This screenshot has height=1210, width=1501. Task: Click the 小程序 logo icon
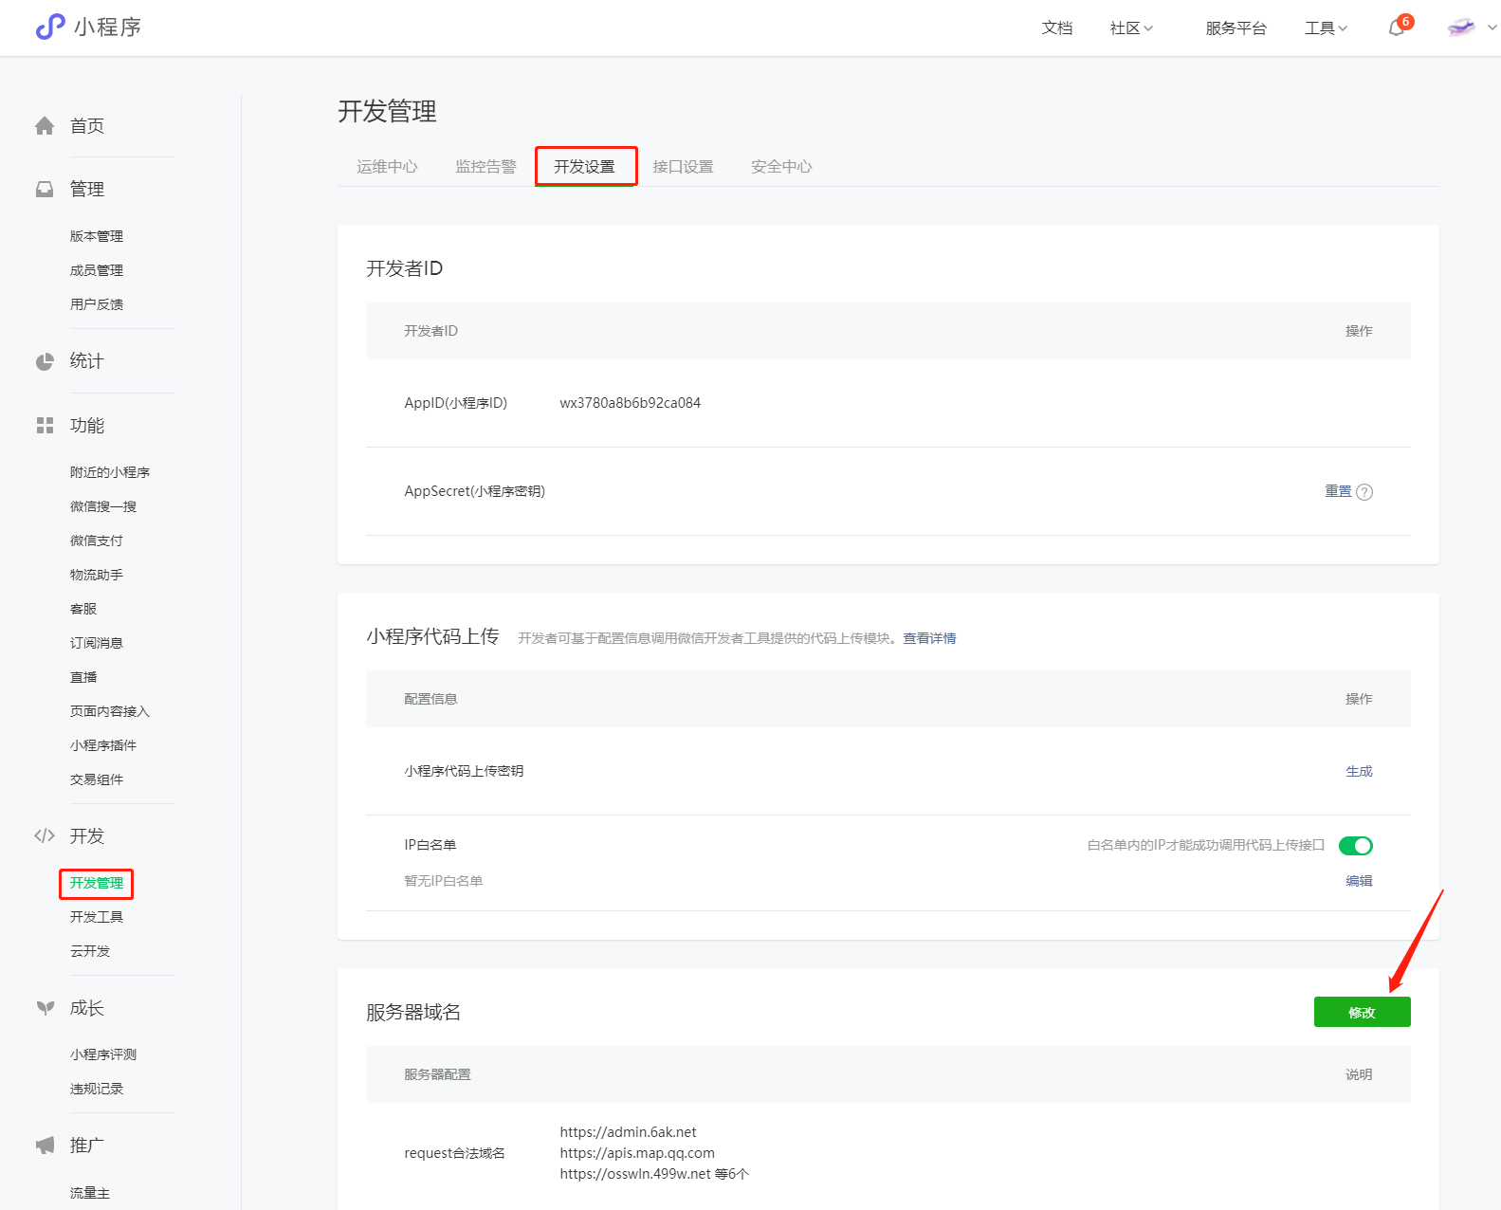click(49, 27)
